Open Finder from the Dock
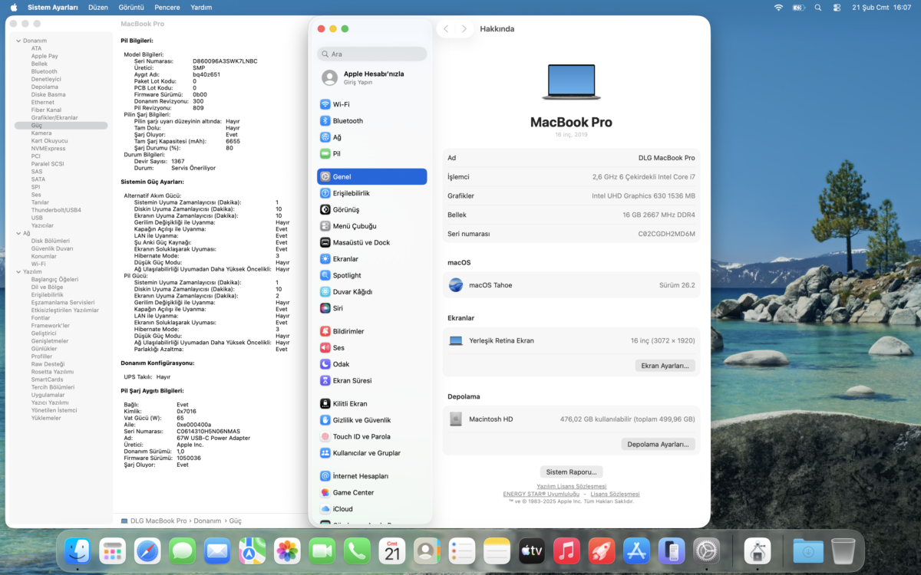 click(78, 550)
